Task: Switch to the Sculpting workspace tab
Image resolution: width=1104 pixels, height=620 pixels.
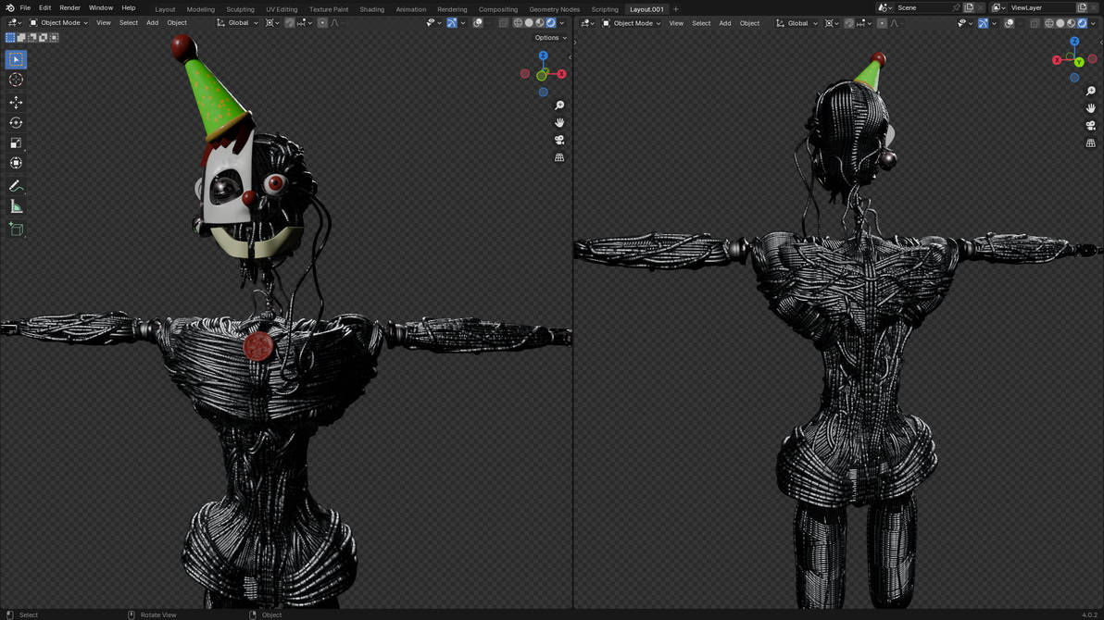Action: [x=240, y=9]
